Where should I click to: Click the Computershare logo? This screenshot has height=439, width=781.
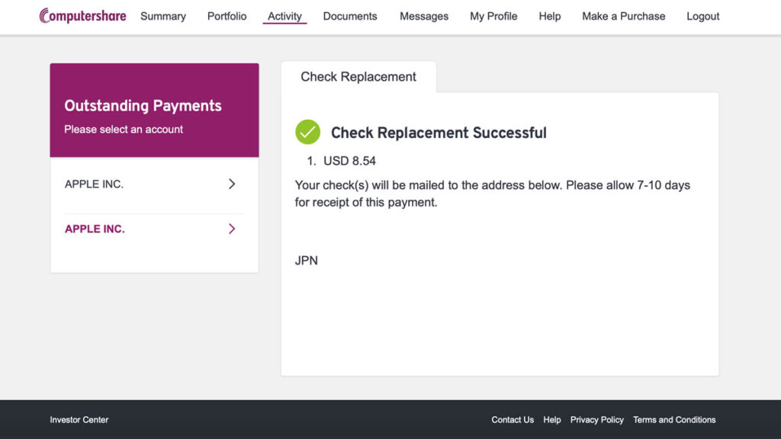(82, 16)
